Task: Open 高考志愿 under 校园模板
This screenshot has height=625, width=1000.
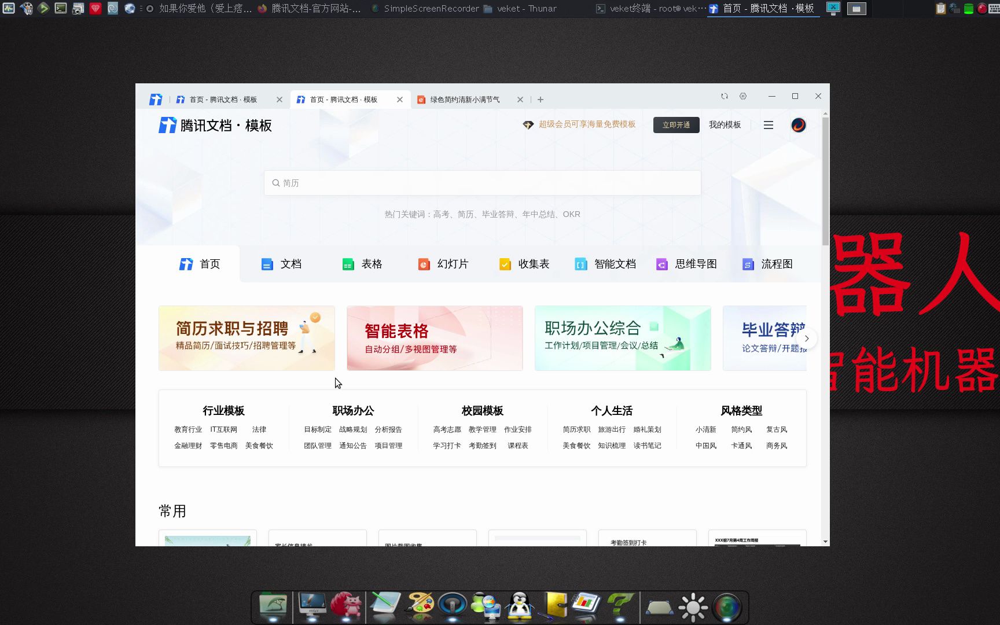Action: 447,429
